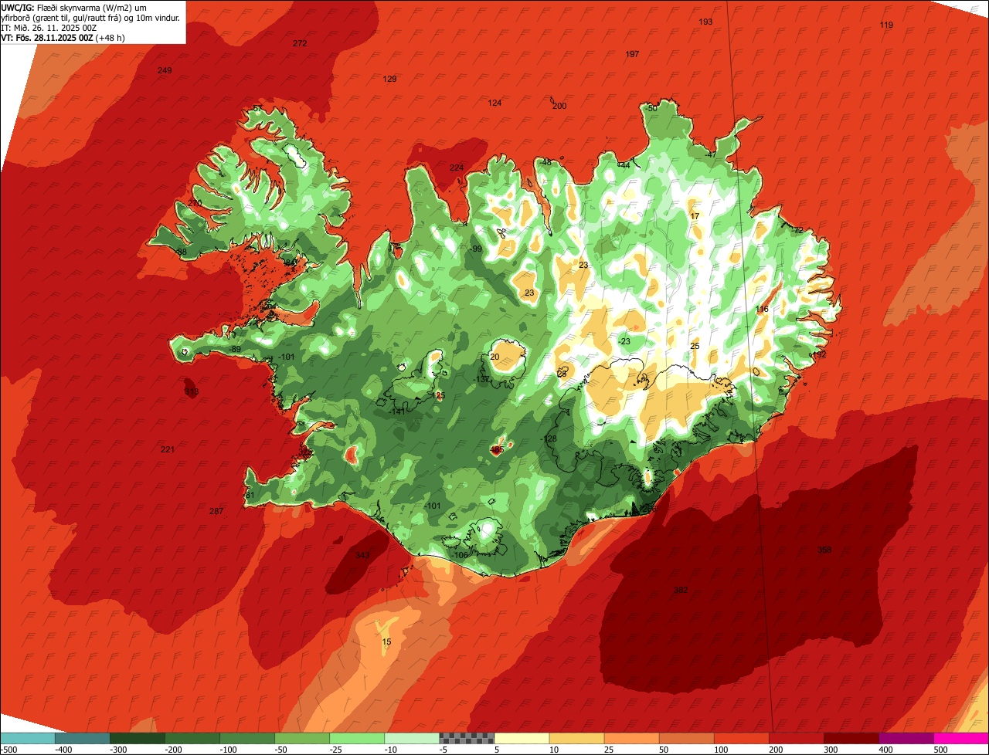This screenshot has width=989, height=755.
Task: Click the -25 light green legend swatch
Action: pos(357,738)
